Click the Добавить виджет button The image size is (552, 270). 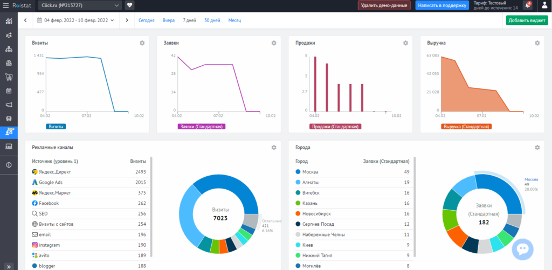tap(527, 20)
